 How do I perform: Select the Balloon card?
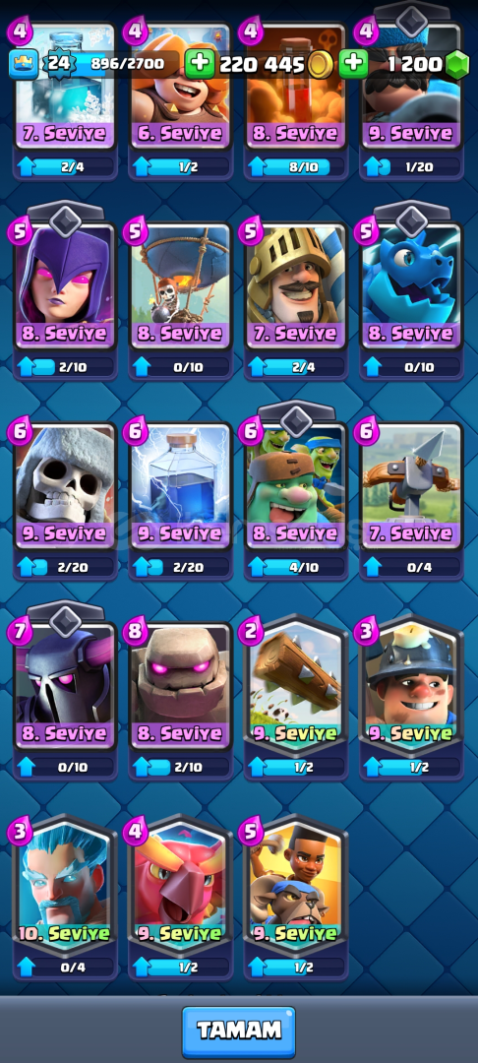pos(180,285)
